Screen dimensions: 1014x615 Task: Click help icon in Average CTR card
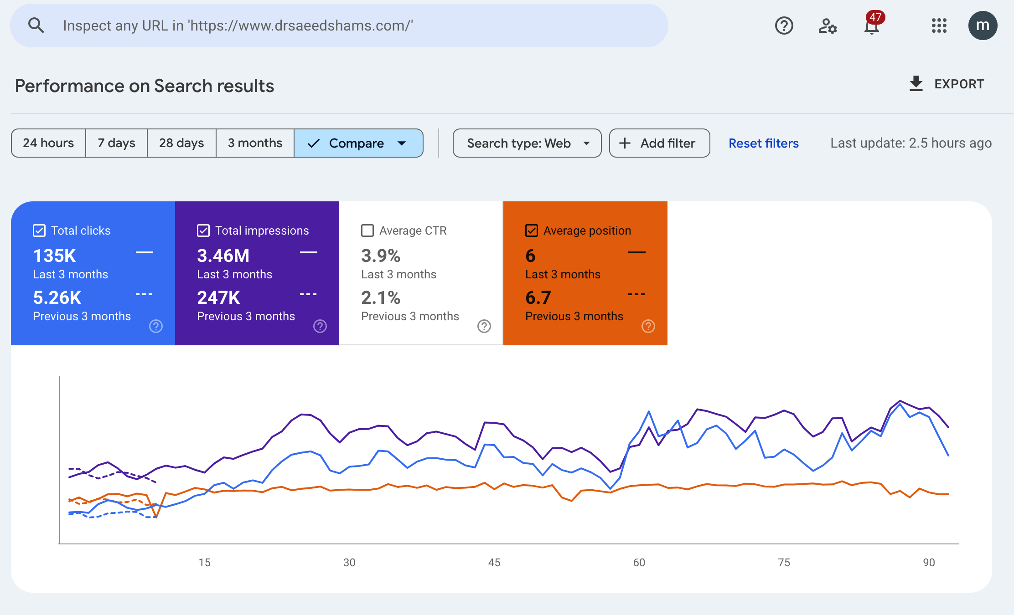484,326
